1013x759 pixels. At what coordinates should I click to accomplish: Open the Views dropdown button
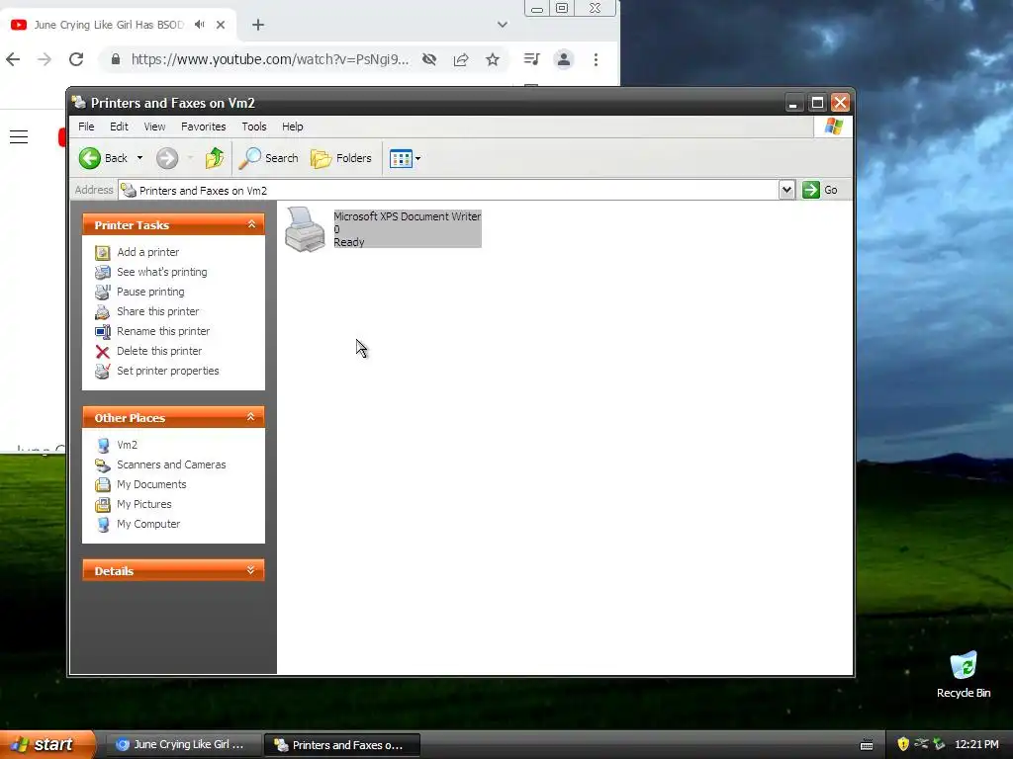(405, 158)
